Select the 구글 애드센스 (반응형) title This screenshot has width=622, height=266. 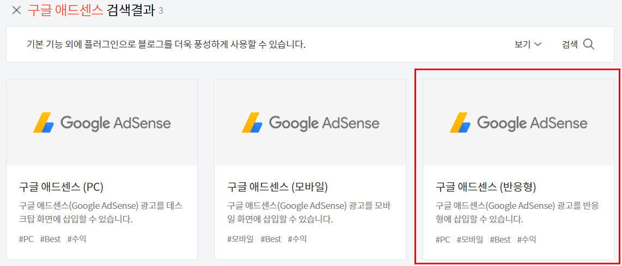(486, 187)
